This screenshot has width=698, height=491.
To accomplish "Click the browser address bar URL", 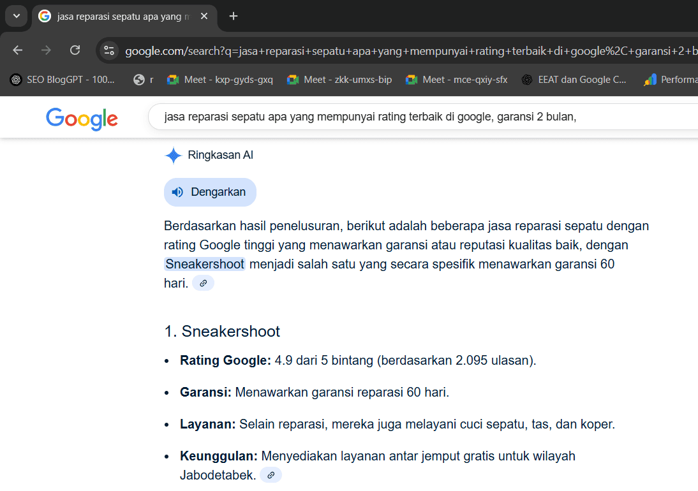I will 408,51.
